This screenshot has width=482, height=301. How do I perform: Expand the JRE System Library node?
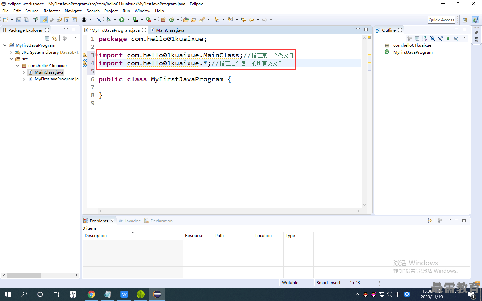coord(11,52)
